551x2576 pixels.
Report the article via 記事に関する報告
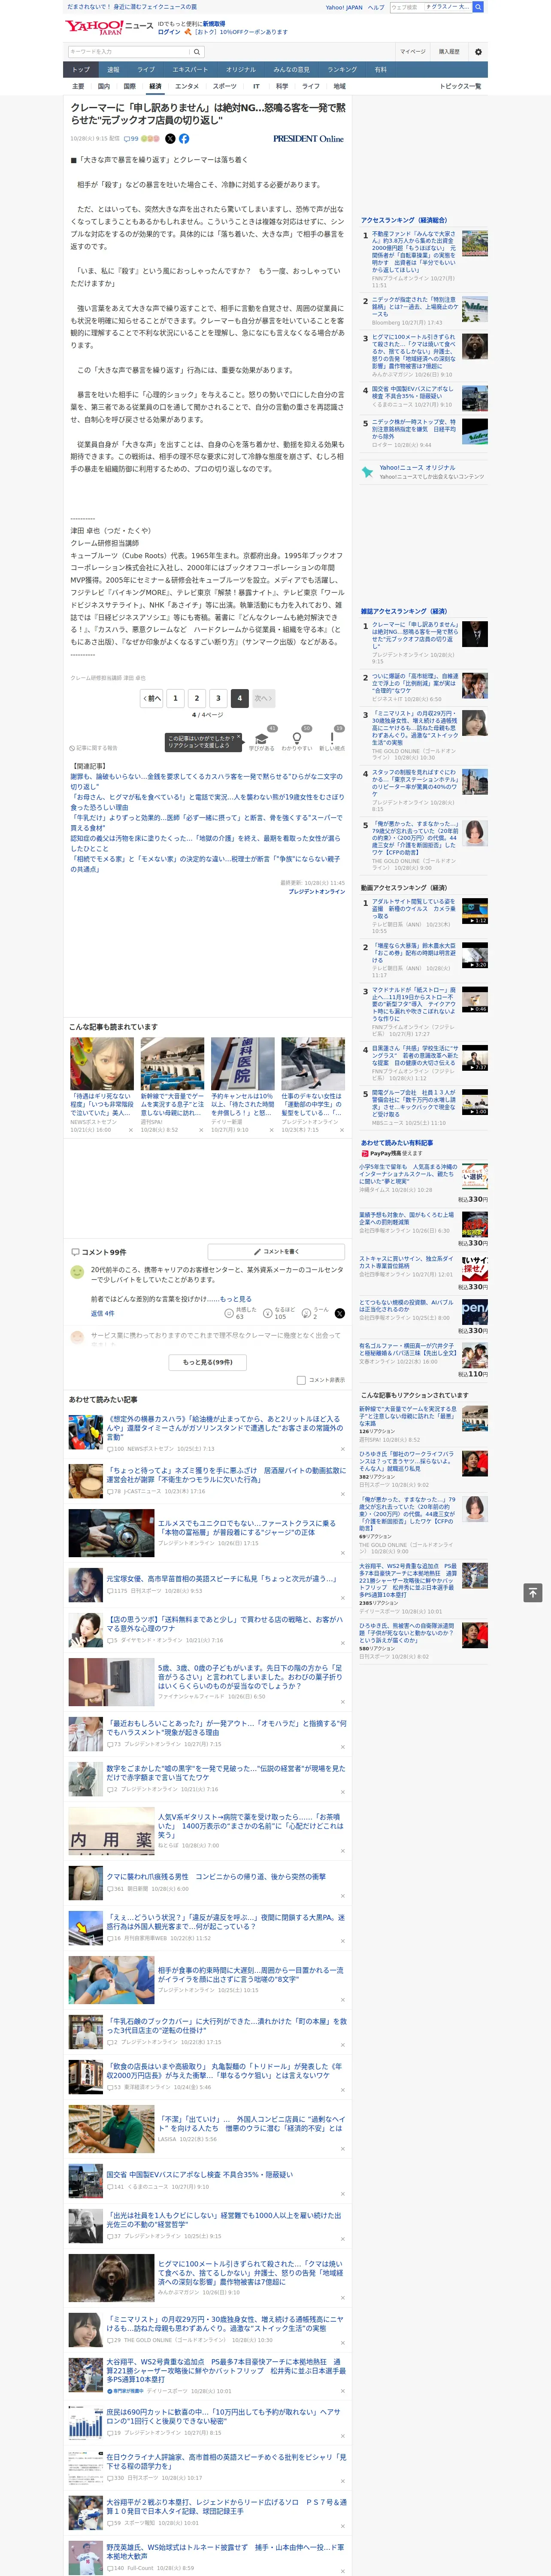click(93, 748)
